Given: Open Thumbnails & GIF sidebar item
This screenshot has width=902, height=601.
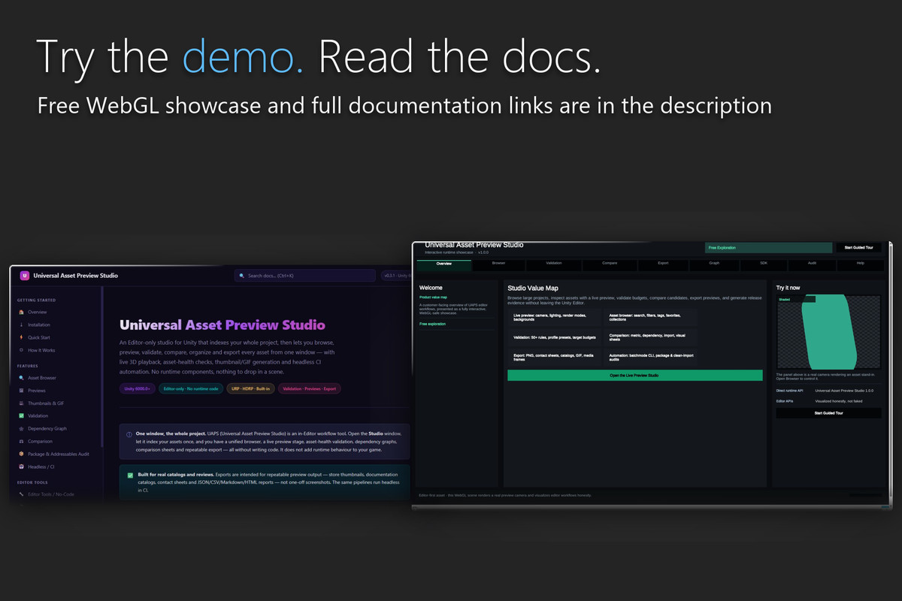Looking at the screenshot, I should point(41,403).
